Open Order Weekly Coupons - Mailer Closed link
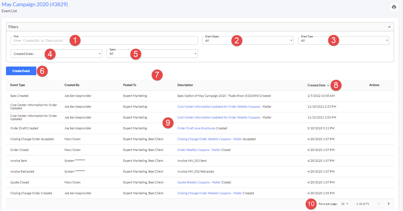 [199, 150]
